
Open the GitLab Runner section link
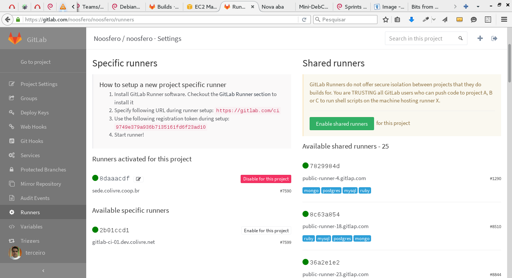(245, 94)
